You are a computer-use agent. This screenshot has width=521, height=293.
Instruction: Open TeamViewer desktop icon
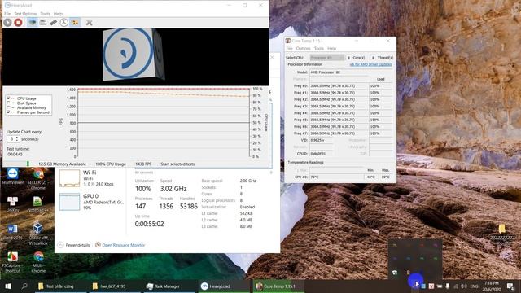13,177
